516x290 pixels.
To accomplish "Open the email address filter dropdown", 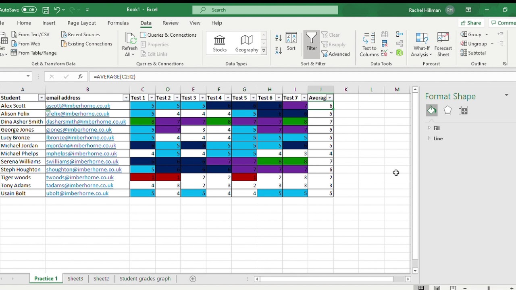I will [126, 98].
